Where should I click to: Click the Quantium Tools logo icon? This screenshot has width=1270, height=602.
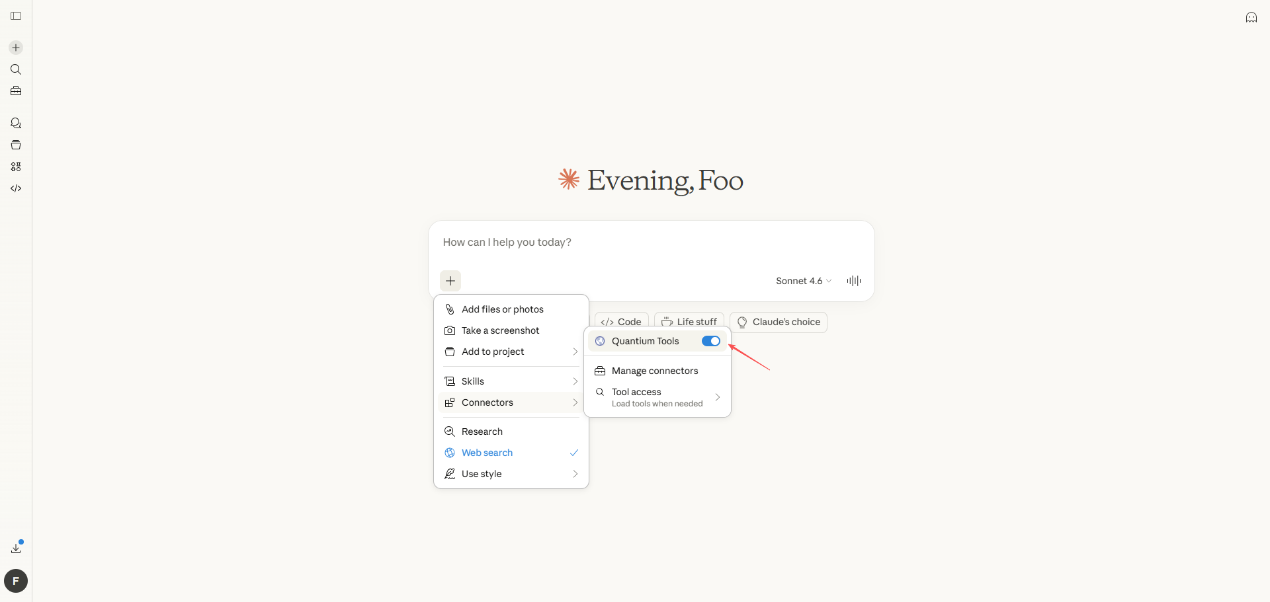600,341
